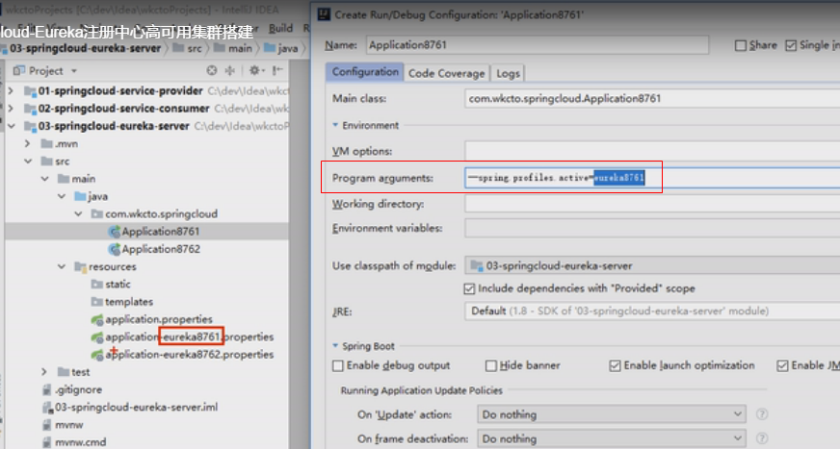
Task: Click the help icon next to frame deactivation
Action: click(x=762, y=438)
